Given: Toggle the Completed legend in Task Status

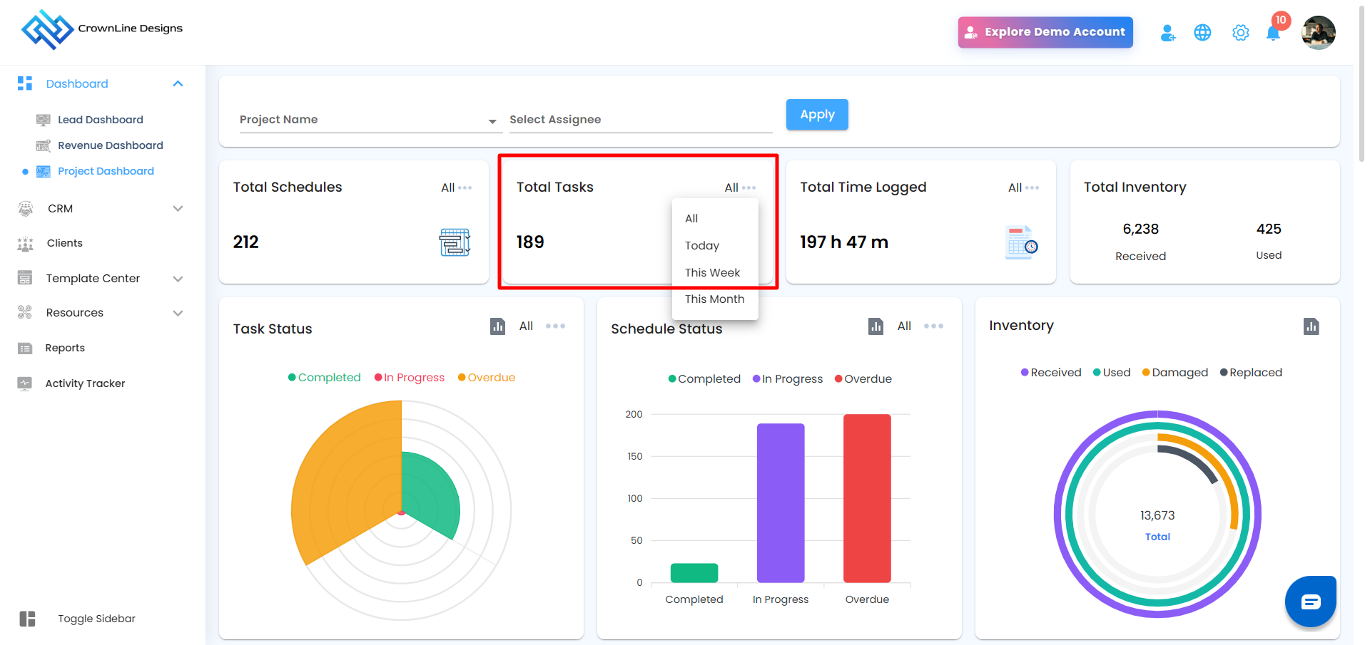Looking at the screenshot, I should click(325, 378).
